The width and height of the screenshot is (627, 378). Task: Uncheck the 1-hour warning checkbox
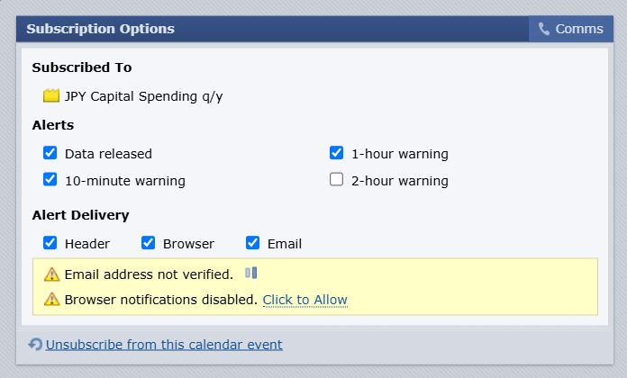pos(336,153)
